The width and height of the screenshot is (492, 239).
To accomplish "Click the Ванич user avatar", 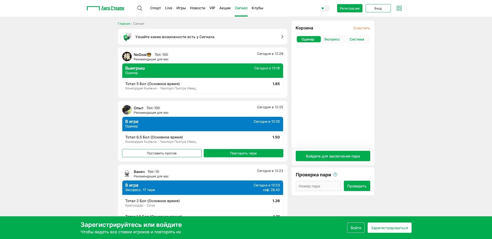I will [x=127, y=174].
